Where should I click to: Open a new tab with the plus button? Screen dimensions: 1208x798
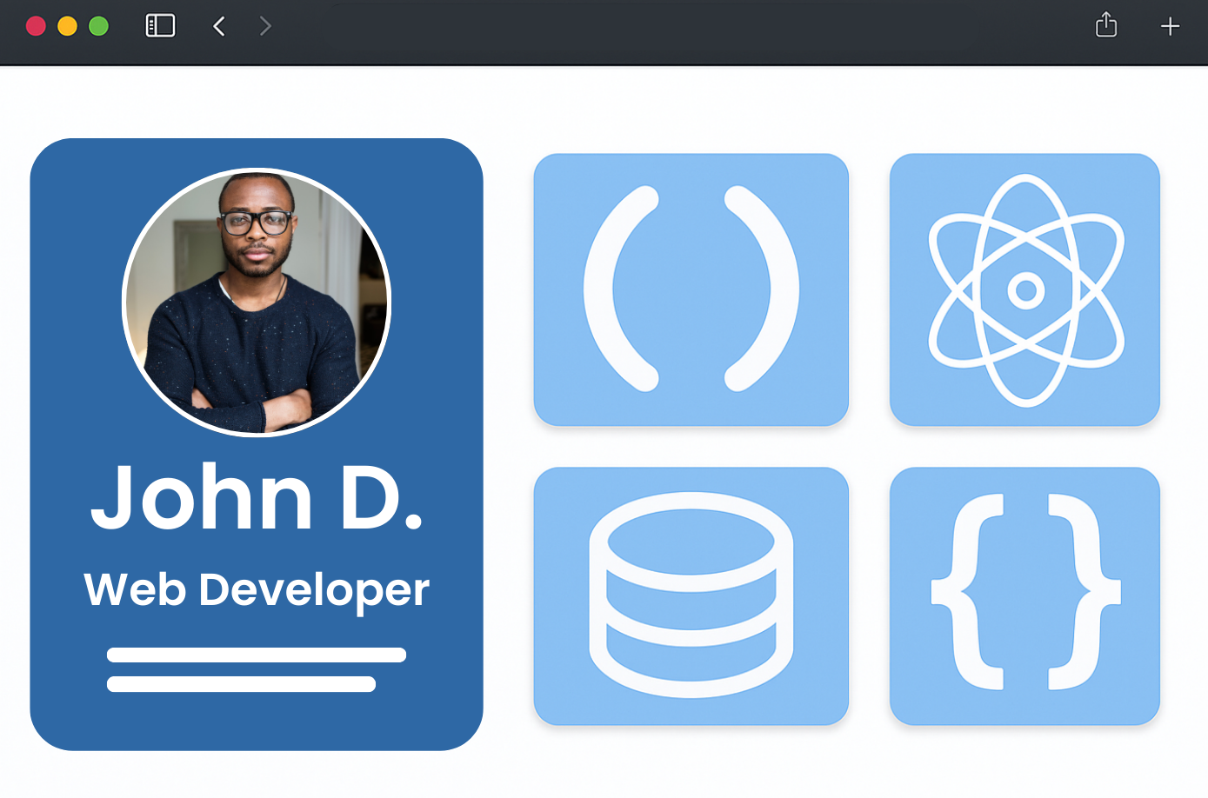point(1170,25)
